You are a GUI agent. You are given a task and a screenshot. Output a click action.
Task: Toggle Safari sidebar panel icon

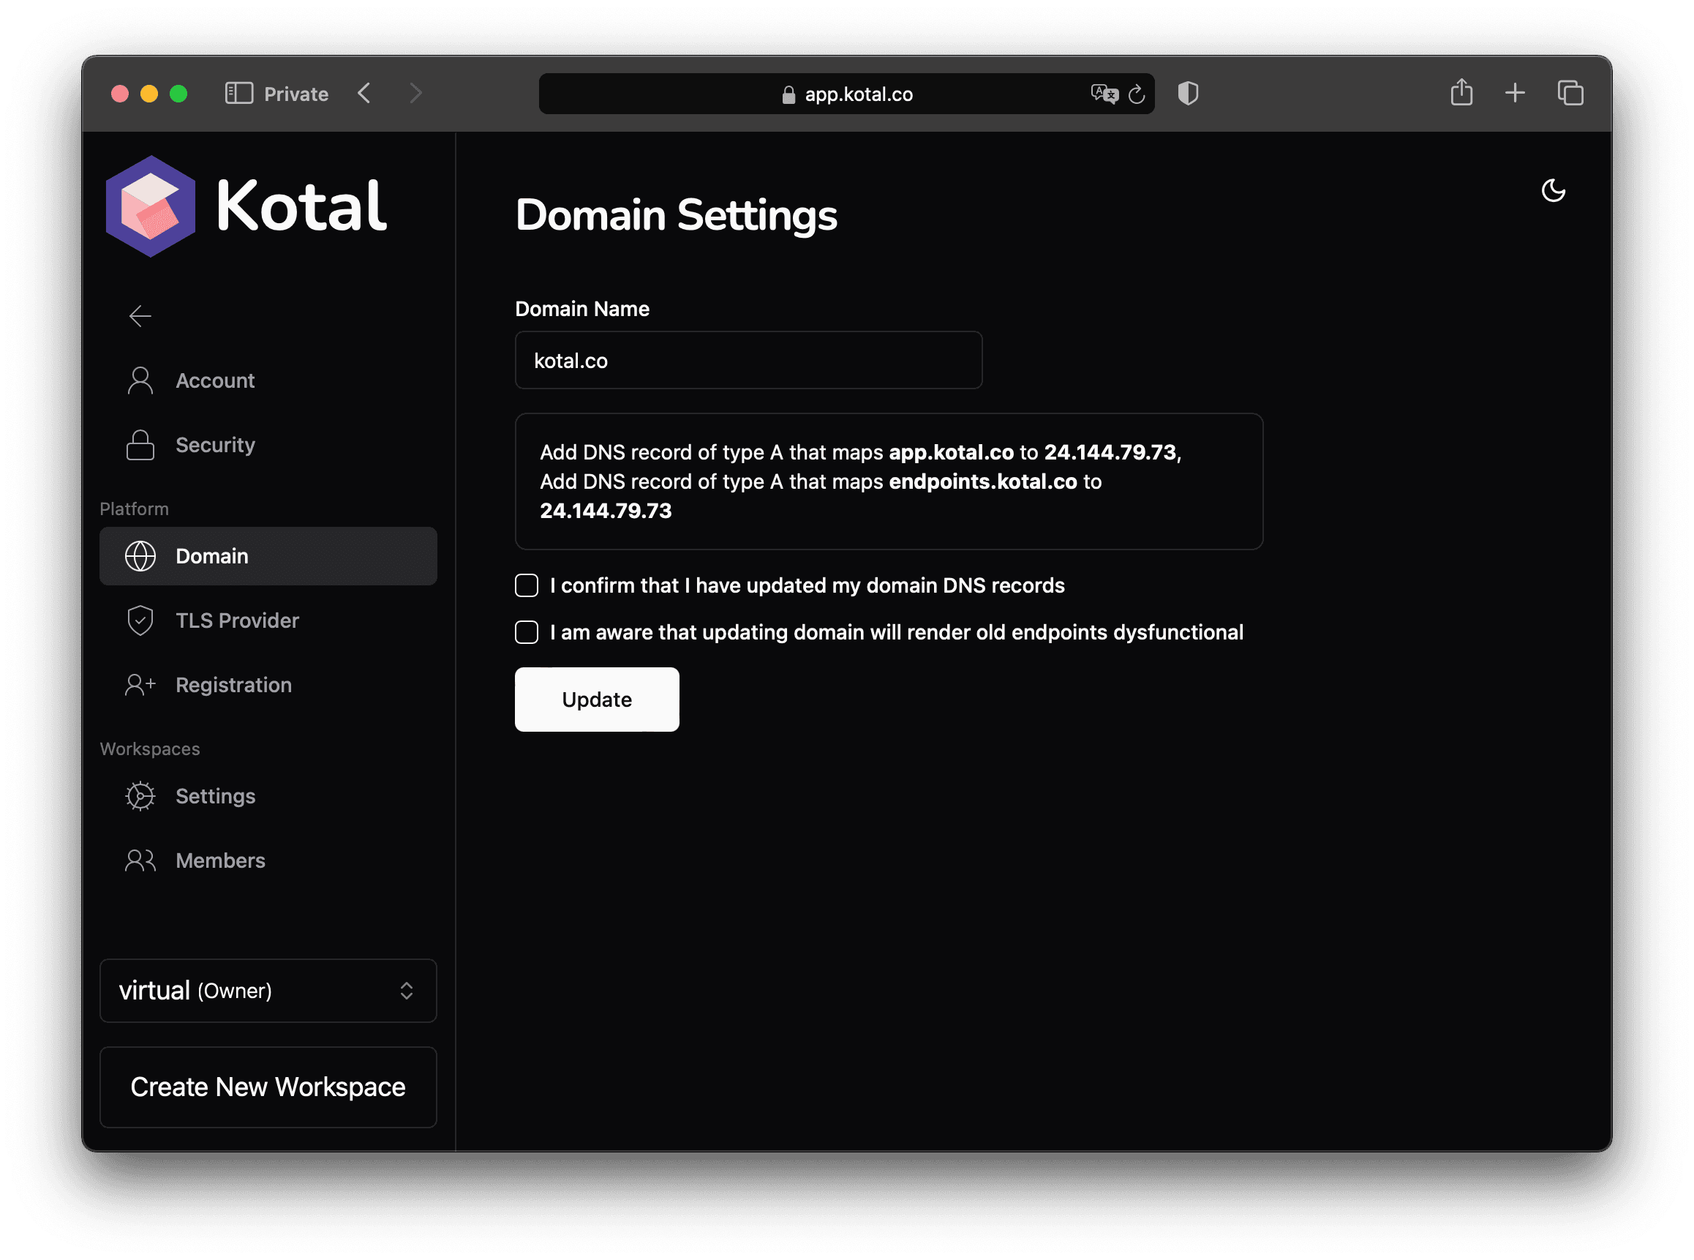pyautogui.click(x=239, y=93)
